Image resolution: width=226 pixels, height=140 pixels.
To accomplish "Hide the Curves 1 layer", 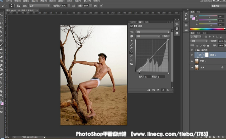I will pyautogui.click(x=192, y=55).
